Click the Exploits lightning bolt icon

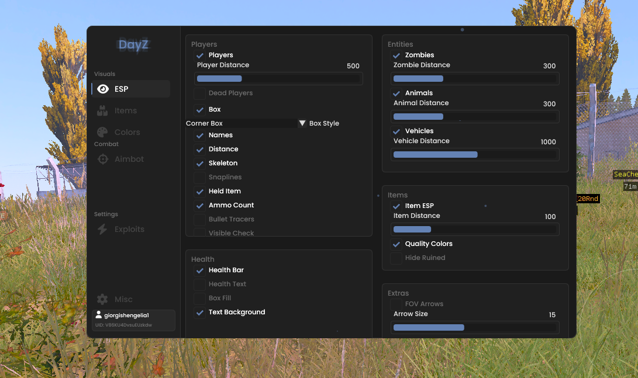coord(102,229)
